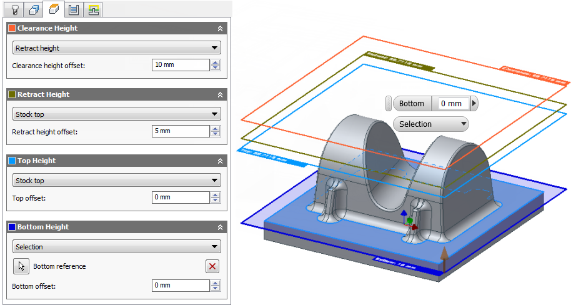Click the dark blue Bottom plane label tag
Image resolution: width=571 pixels, height=305 pixels.
407,265
